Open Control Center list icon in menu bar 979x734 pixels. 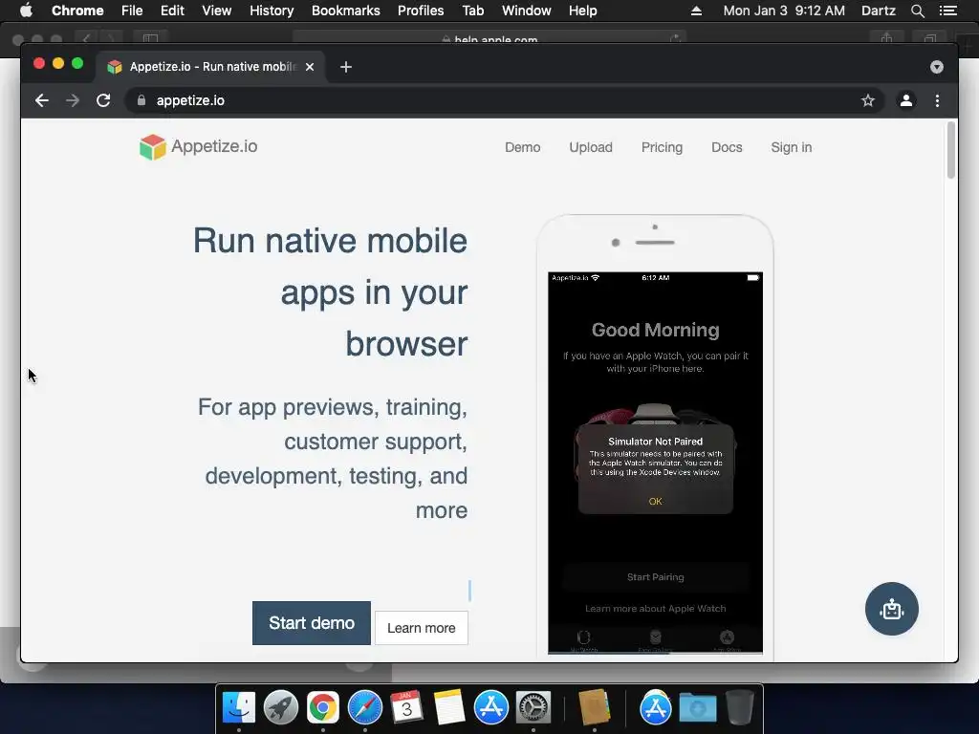(x=947, y=11)
